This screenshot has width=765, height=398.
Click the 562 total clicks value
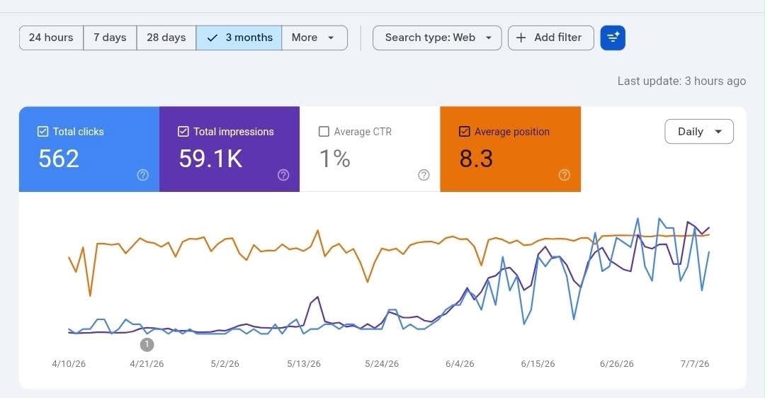pos(59,159)
